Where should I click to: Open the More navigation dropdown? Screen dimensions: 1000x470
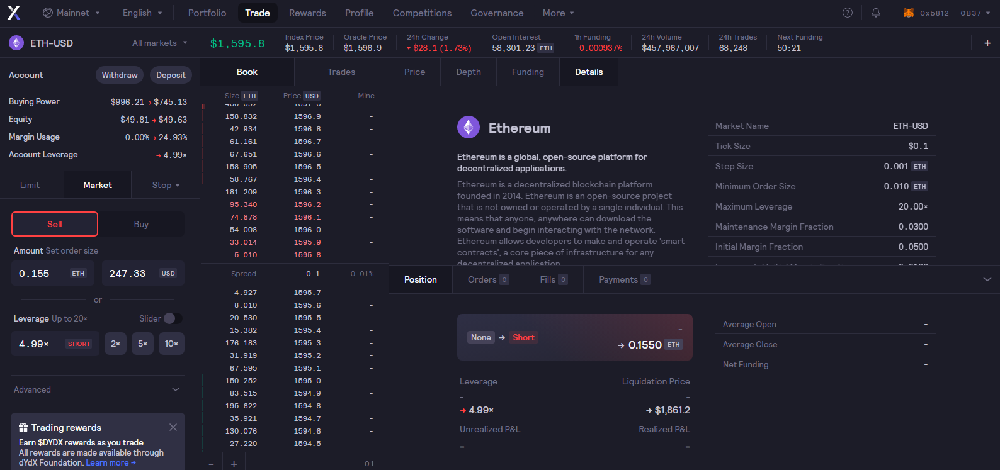(x=559, y=13)
